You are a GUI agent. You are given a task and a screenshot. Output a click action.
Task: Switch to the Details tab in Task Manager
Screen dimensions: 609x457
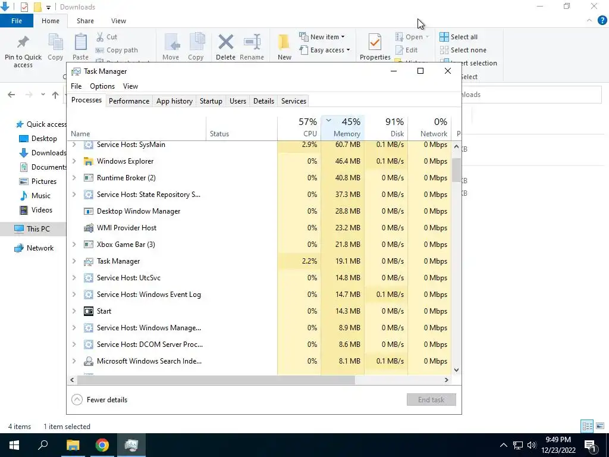click(263, 101)
